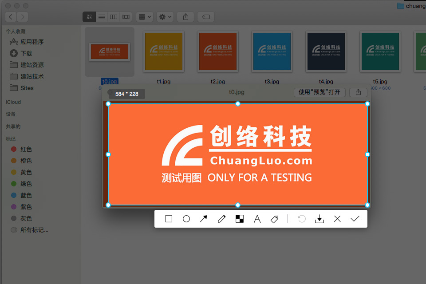
Task: Click 使用"预览"打开 button
Action: 319,92
